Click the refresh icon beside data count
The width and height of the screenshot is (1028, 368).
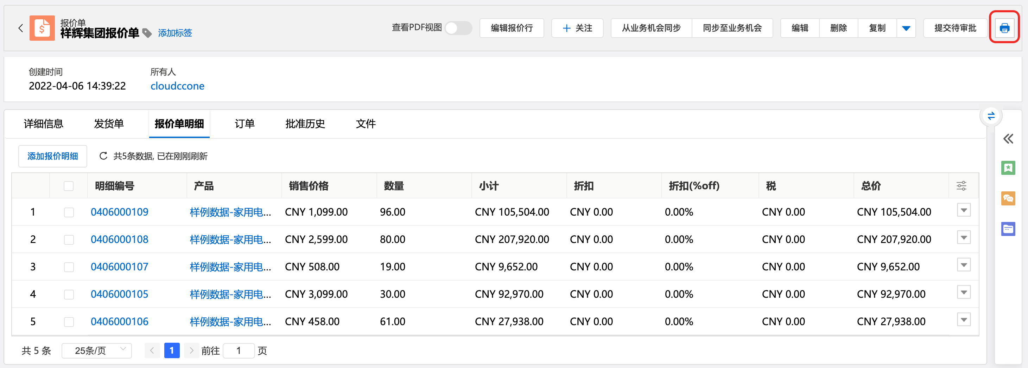pyautogui.click(x=103, y=156)
